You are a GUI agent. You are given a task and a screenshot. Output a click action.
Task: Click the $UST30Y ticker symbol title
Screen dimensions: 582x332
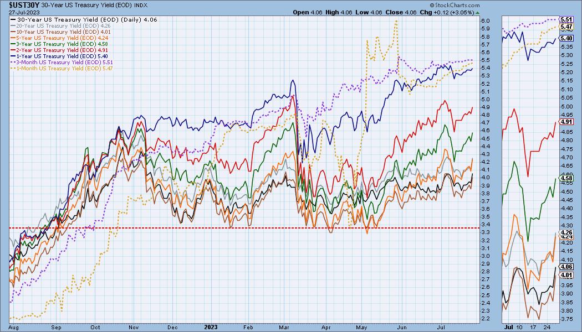point(24,5)
